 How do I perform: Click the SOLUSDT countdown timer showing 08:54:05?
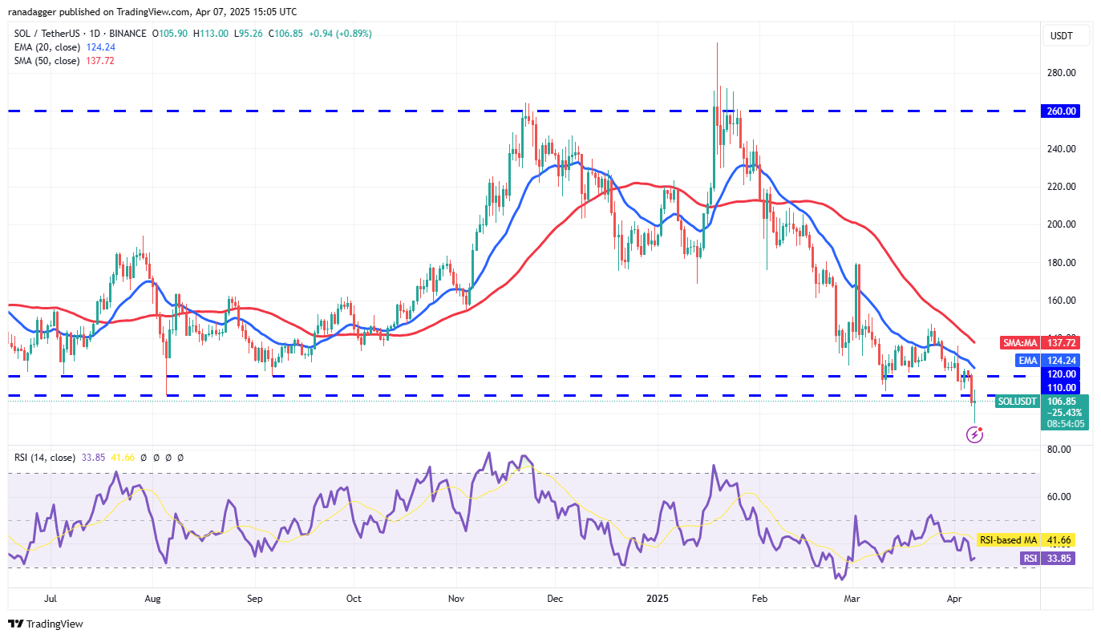(x=1066, y=424)
